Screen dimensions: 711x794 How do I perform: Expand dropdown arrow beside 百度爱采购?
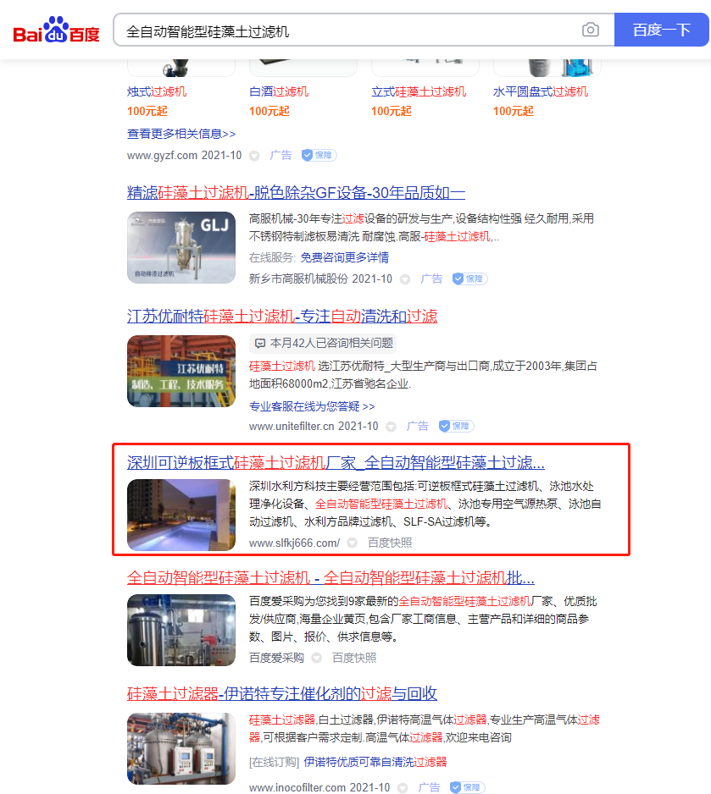click(x=317, y=659)
